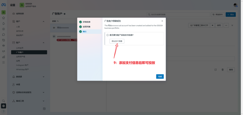Click the blue 完成 button

pyautogui.click(x=160, y=76)
